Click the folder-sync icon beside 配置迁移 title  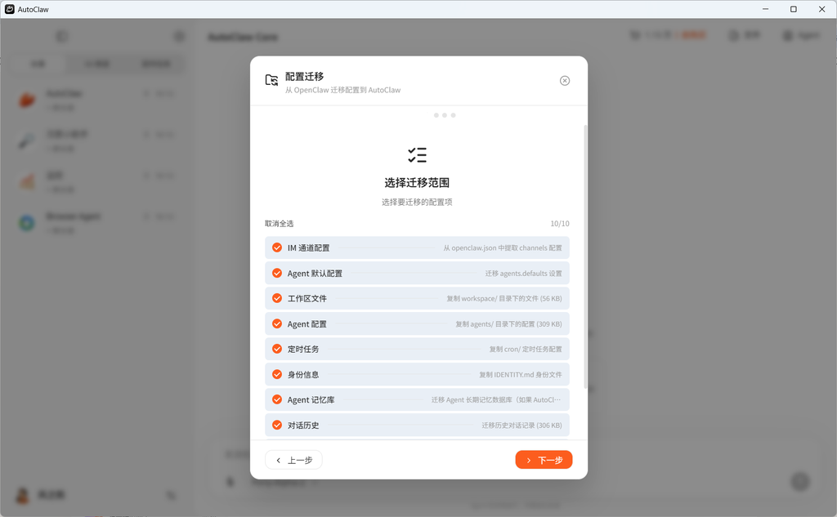[x=271, y=81]
